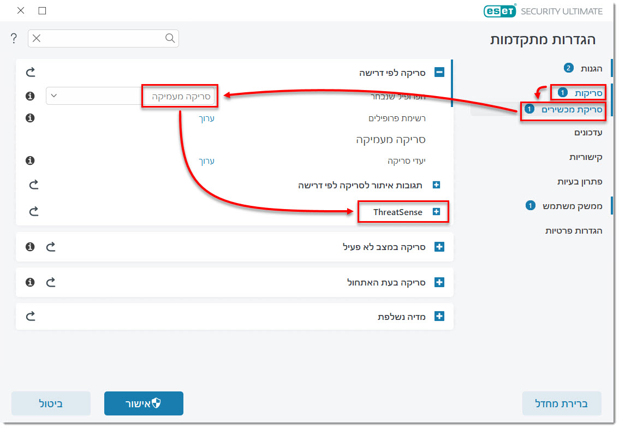Screen dimensions: 619x428
Task: Click badge 2 next to הגנות
Action: point(568,68)
